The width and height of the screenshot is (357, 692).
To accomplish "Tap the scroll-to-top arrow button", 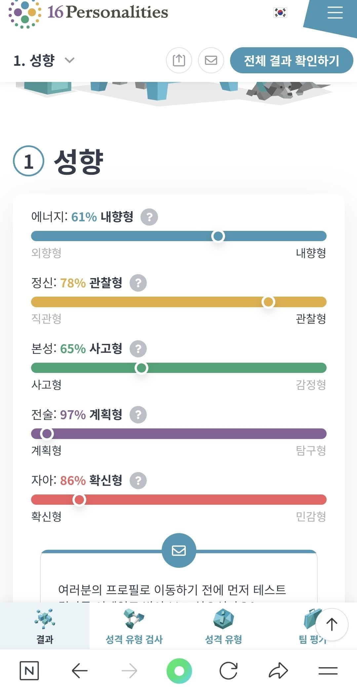I will pyautogui.click(x=332, y=625).
